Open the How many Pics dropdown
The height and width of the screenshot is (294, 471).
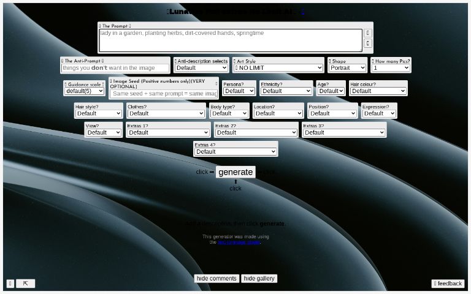coord(390,68)
